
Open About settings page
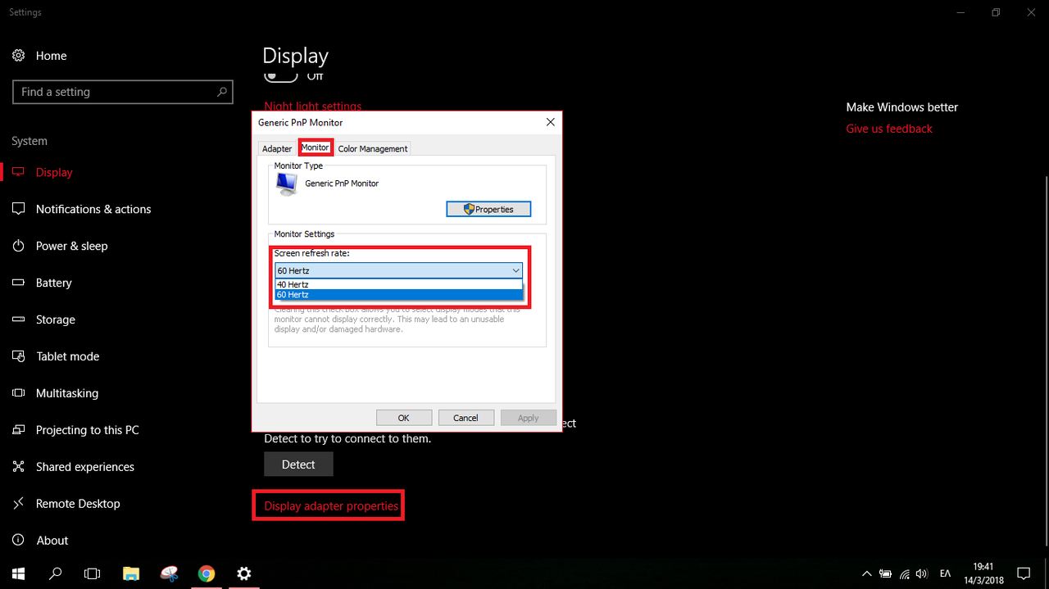tap(52, 541)
